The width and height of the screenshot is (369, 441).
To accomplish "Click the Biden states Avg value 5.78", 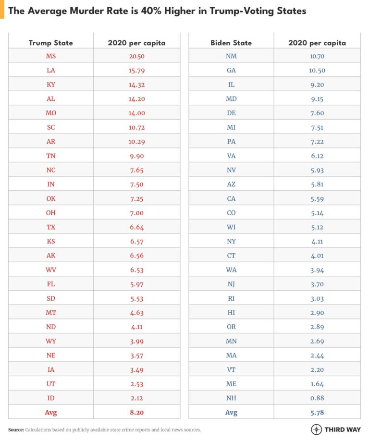I will (x=317, y=412).
